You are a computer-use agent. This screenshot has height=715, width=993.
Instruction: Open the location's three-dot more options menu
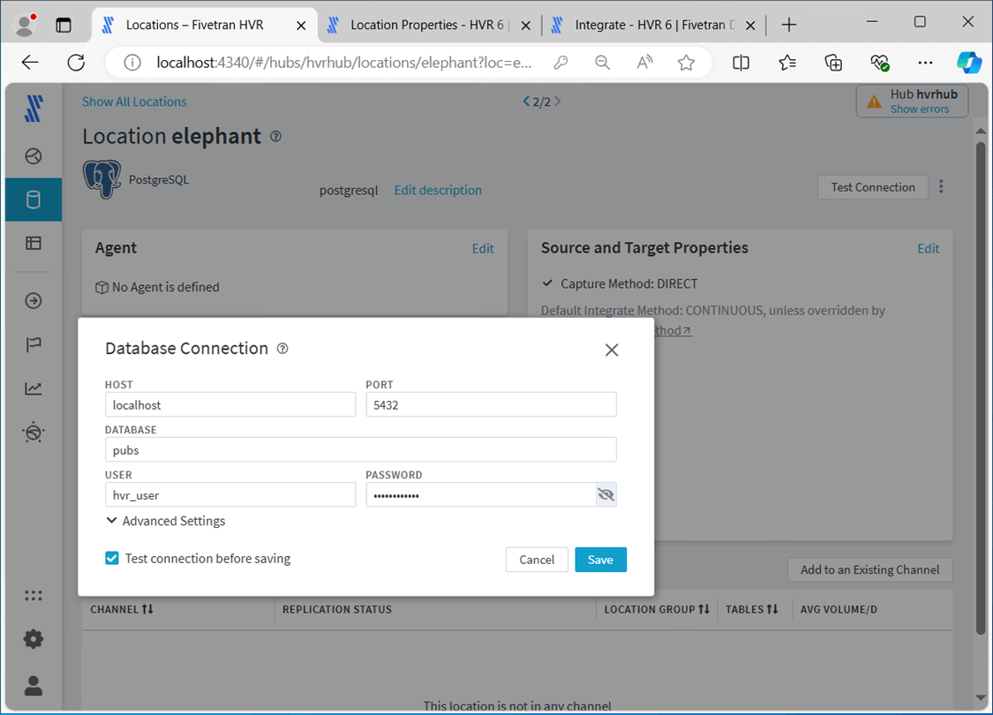[x=942, y=187]
